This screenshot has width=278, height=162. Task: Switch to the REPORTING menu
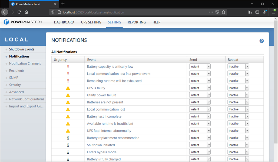pyautogui.click(x=137, y=22)
